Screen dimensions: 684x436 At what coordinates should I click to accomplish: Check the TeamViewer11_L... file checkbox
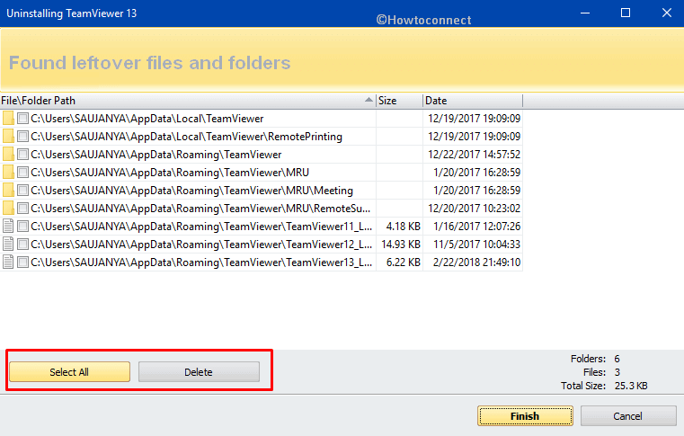(x=22, y=226)
